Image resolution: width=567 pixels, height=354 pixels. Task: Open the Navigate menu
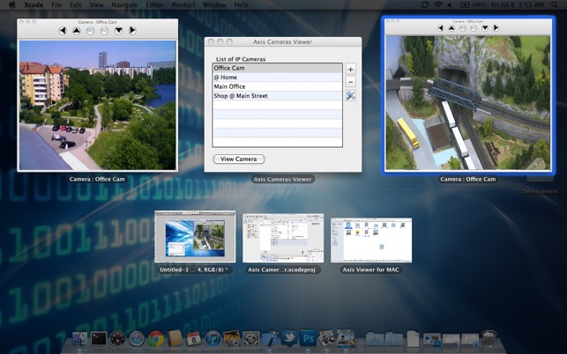124,5
